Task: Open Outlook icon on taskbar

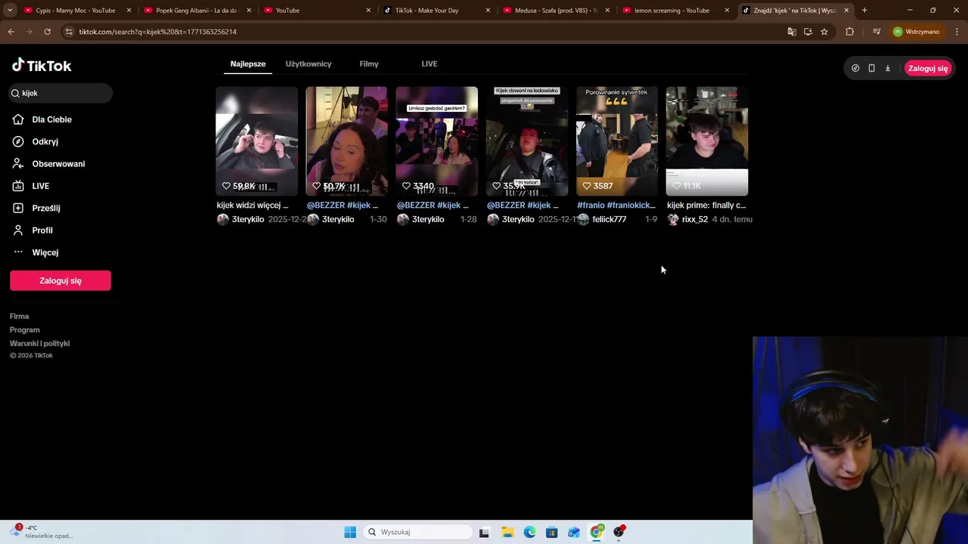Action: [574, 532]
